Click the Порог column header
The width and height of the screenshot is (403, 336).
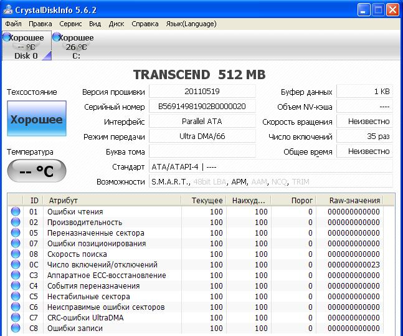pyautogui.click(x=293, y=201)
